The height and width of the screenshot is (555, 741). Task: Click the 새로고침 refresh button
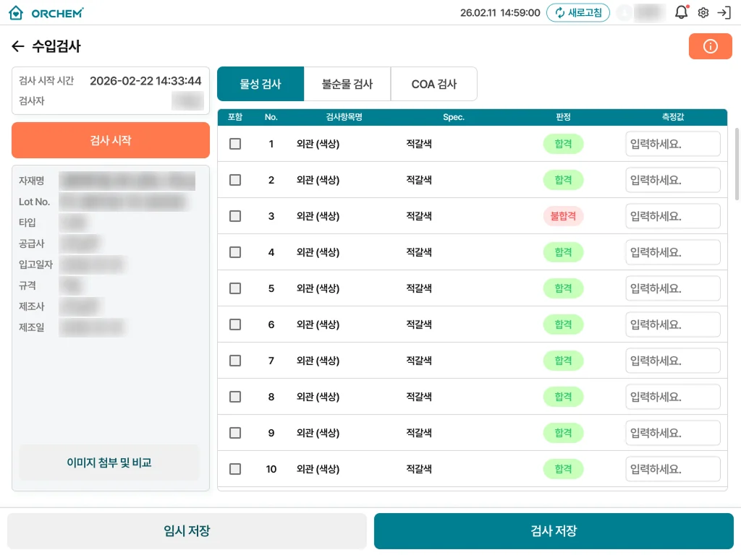pyautogui.click(x=578, y=13)
